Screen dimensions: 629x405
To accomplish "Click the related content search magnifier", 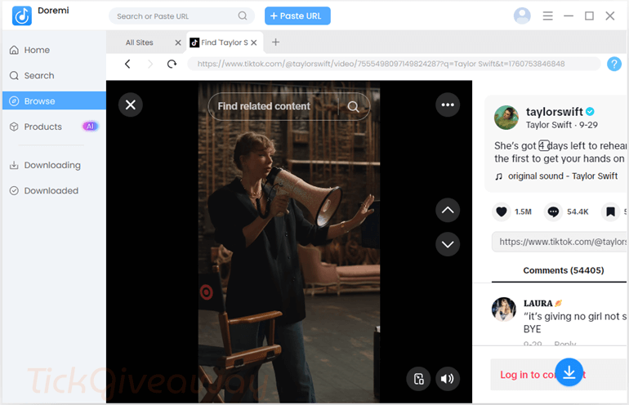I will pos(353,106).
